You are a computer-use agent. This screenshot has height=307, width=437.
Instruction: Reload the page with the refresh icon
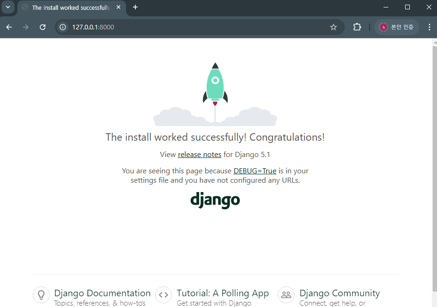pyautogui.click(x=42, y=27)
